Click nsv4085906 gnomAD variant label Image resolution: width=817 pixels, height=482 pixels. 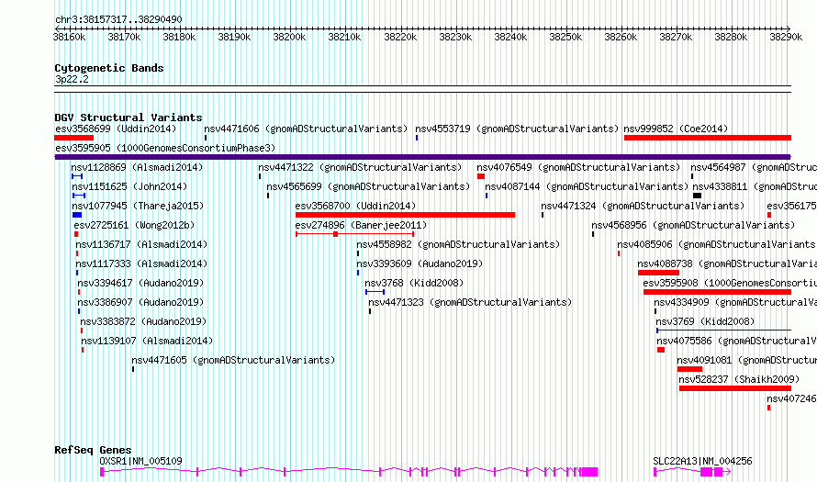click(x=717, y=244)
